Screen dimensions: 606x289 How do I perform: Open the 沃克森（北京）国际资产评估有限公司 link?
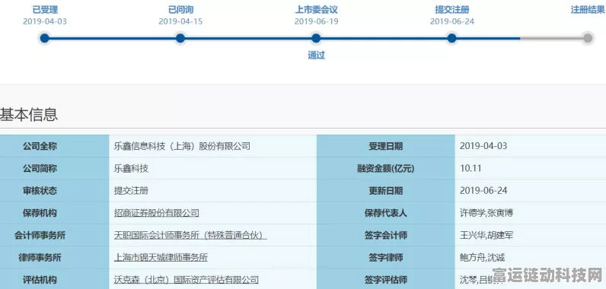pos(187,279)
